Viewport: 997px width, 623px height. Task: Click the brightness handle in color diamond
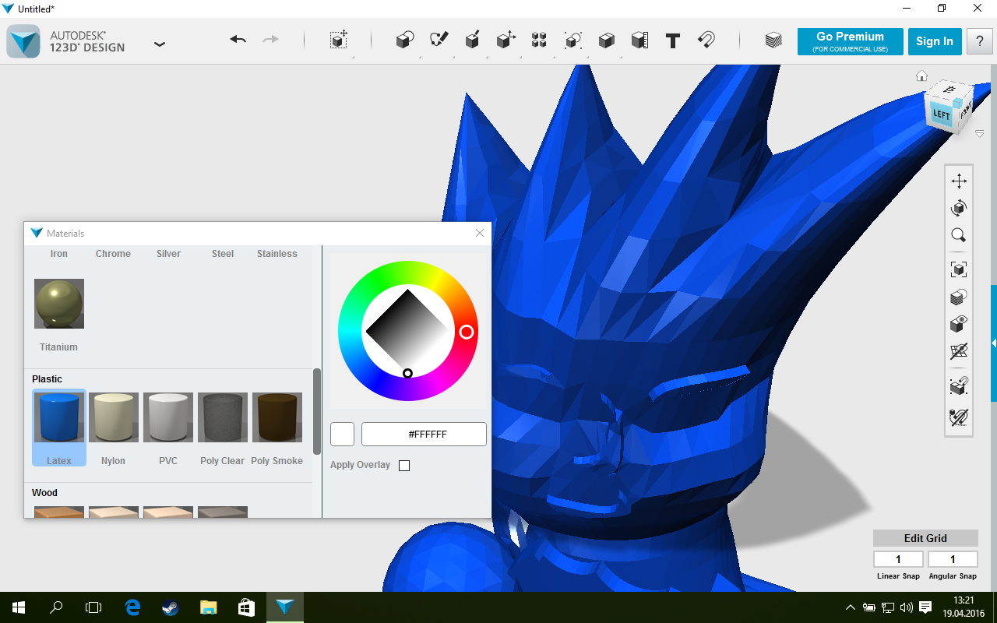[x=407, y=374]
